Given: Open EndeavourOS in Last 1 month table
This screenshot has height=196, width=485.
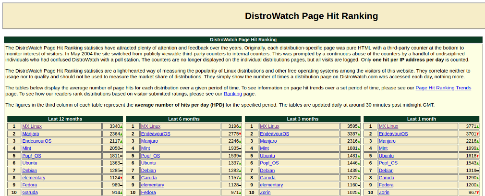Looking at the screenshot, I should pyautogui.click(x=393, y=134).
